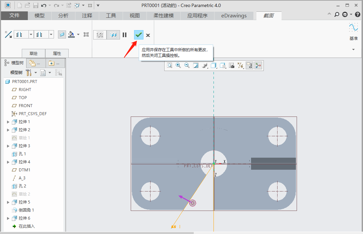Switch to the 视图 ribbon tab
This screenshot has height=234, width=363.
pyautogui.click(x=135, y=16)
